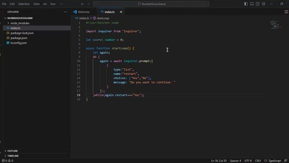The width and height of the screenshot is (289, 163).
Task: Click the choices ["Yes","No"] line
Action: (x=132, y=78)
